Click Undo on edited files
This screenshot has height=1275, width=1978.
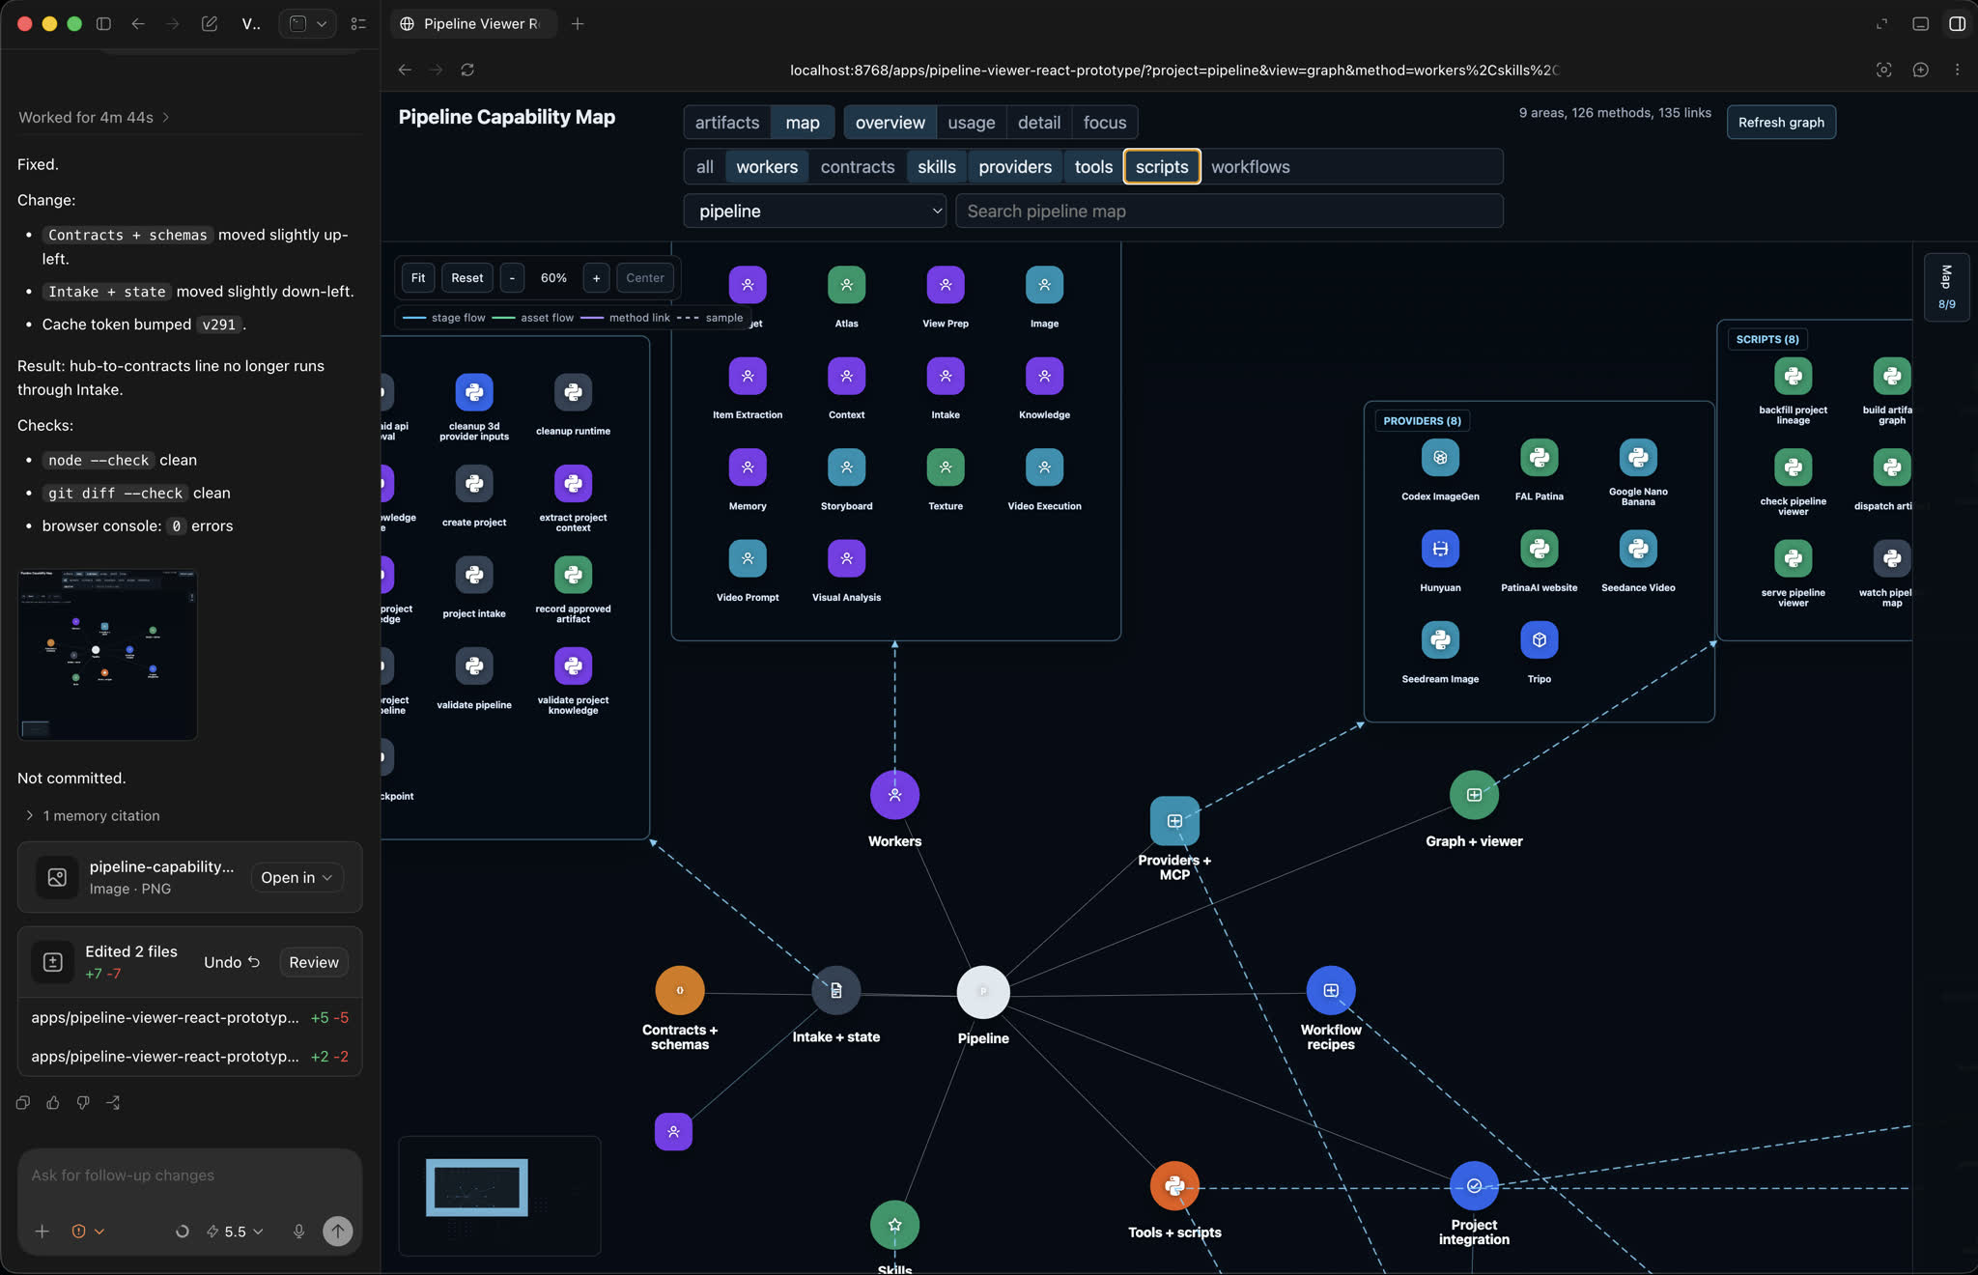coord(232,962)
